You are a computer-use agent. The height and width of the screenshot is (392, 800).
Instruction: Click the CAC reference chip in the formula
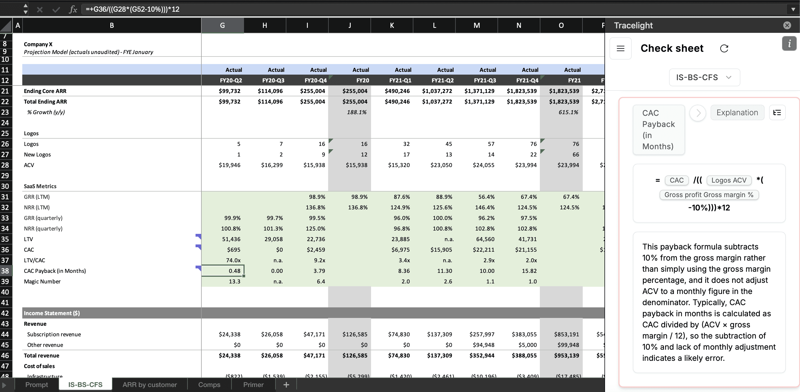click(x=677, y=180)
